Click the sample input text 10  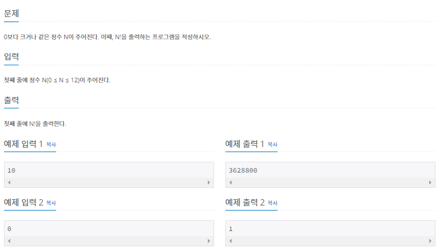point(11,170)
